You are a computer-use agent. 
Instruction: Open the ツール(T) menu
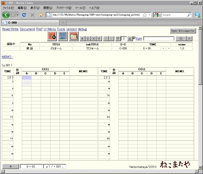pos(80,8)
